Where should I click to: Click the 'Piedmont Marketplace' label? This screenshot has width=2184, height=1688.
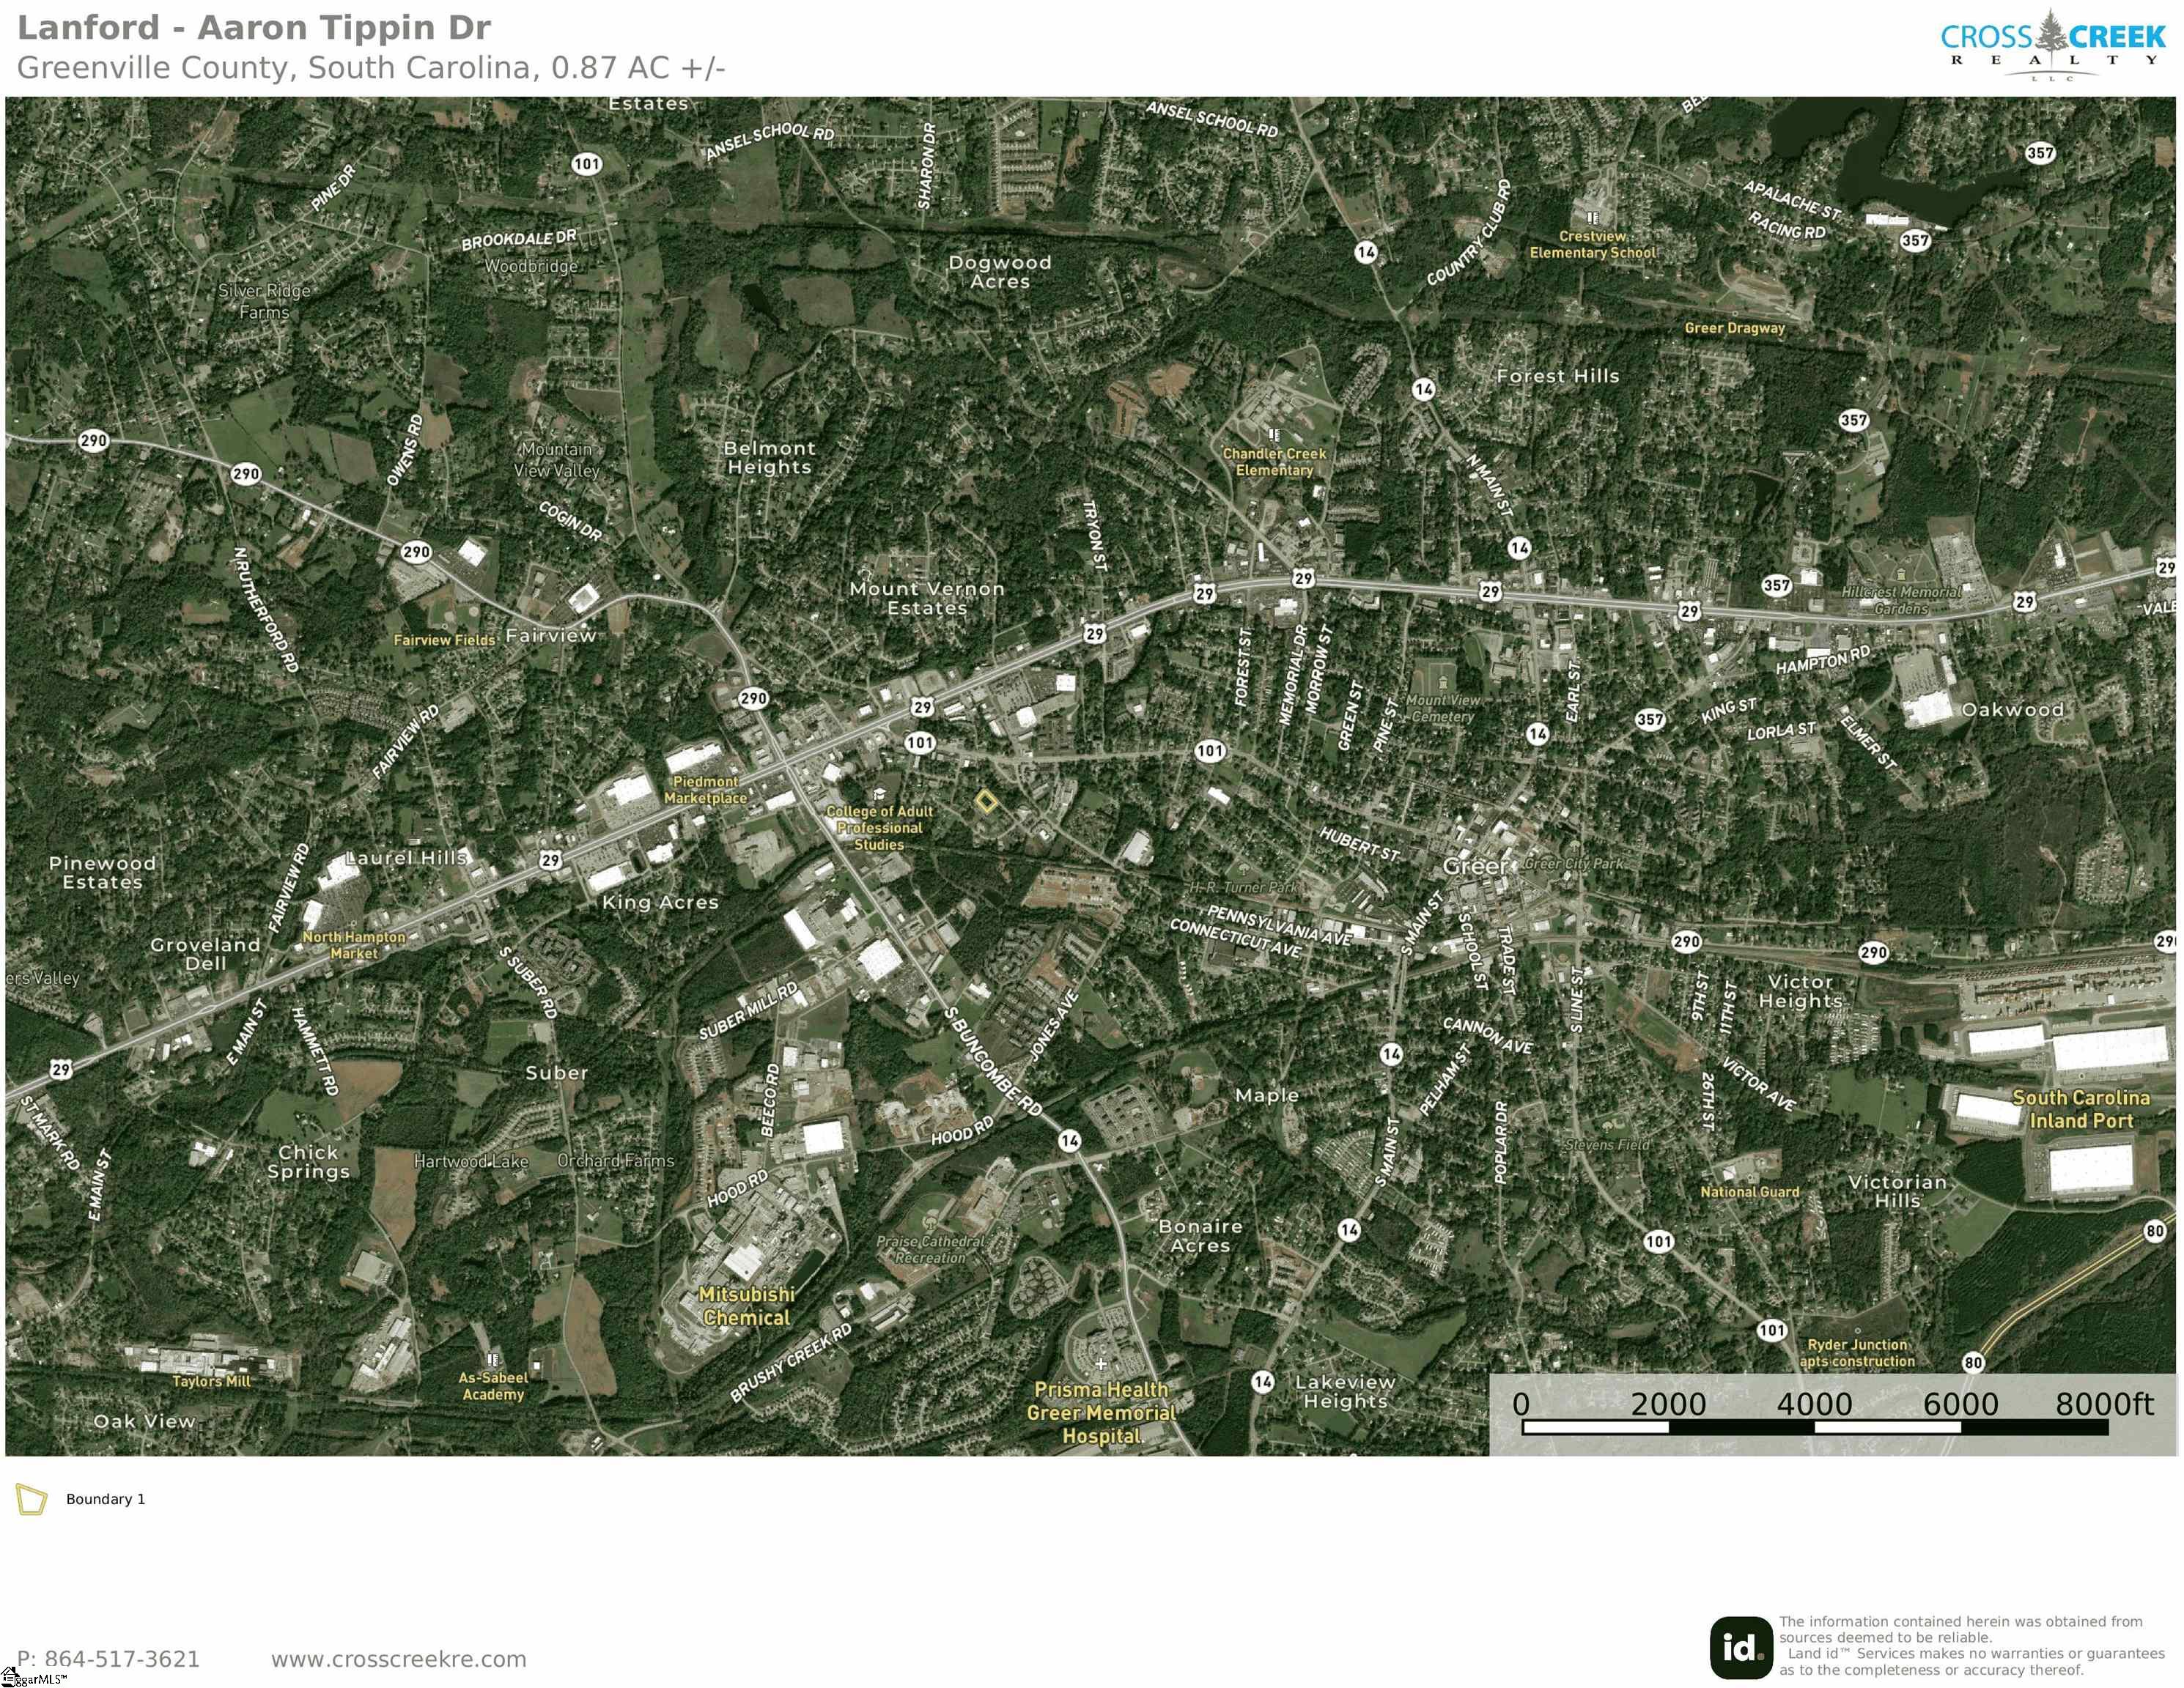(705, 790)
